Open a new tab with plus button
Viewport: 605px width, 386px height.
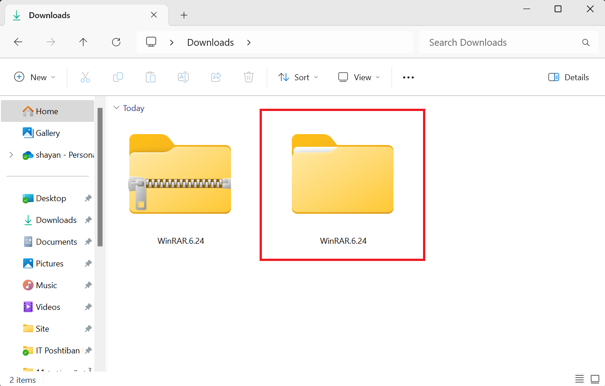(x=184, y=15)
